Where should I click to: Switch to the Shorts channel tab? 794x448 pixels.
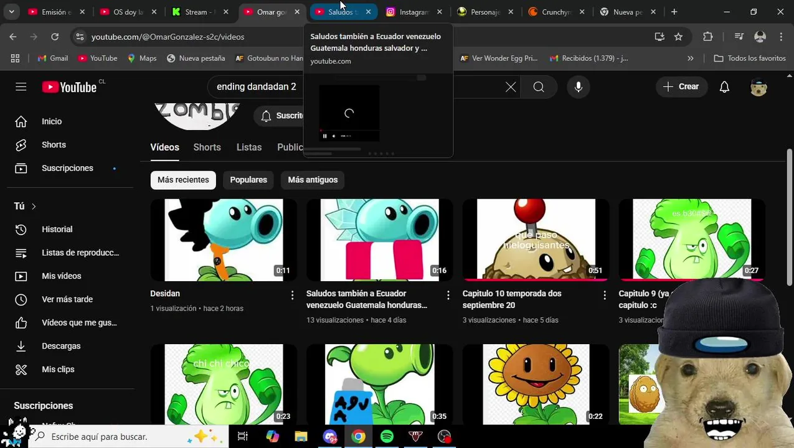point(207,147)
